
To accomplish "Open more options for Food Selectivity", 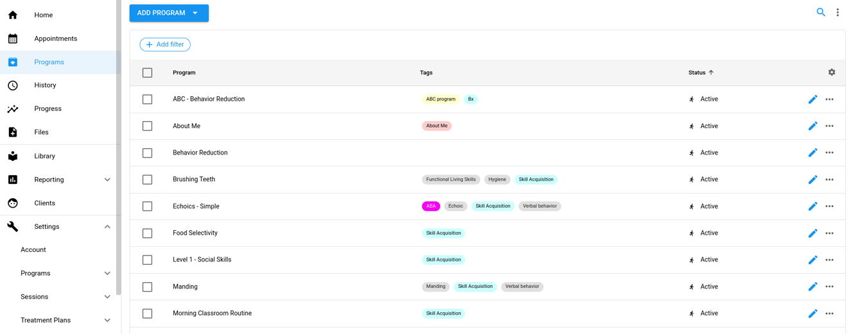I will click(x=829, y=233).
